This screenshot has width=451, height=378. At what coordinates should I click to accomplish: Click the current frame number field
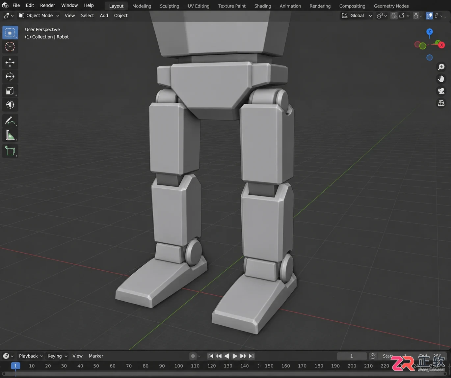pyautogui.click(x=352, y=356)
